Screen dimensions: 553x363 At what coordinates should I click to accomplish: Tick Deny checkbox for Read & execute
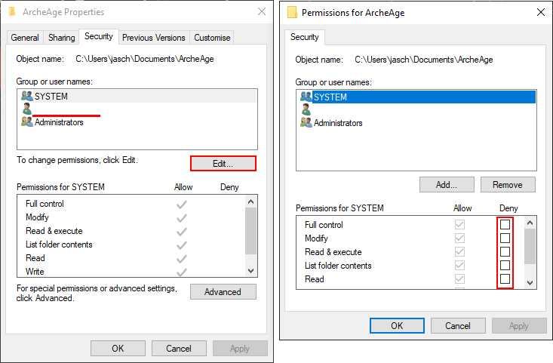pyautogui.click(x=505, y=251)
